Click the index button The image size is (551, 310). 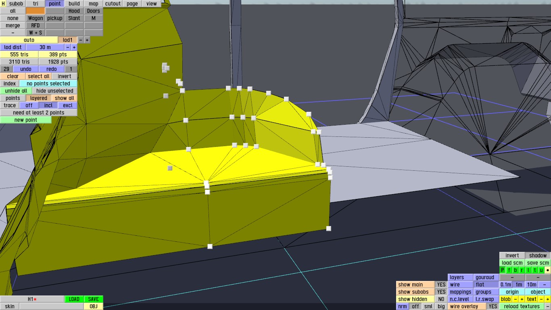coord(10,84)
